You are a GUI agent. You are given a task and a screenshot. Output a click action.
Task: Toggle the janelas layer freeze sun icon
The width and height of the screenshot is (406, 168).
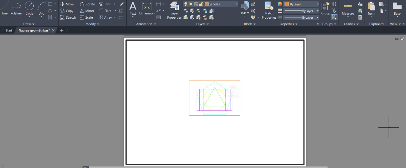coord(191,4)
